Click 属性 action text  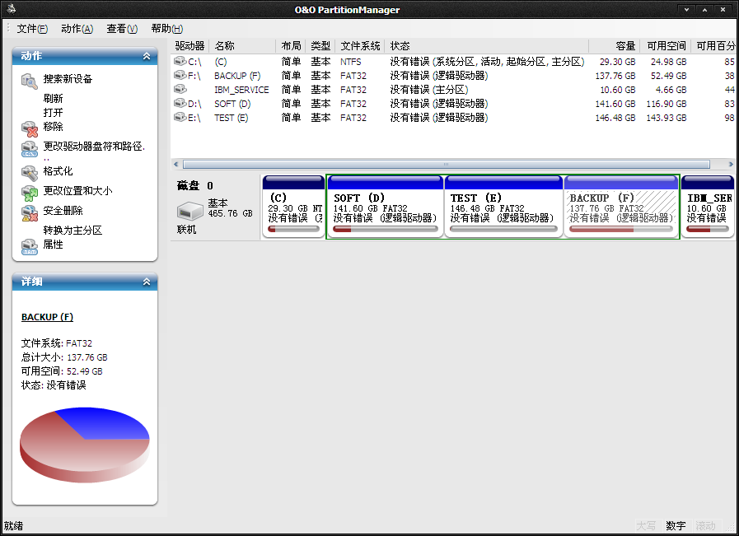point(53,244)
